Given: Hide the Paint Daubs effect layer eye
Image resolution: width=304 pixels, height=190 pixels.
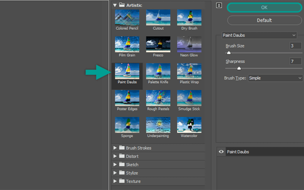Looking at the screenshot, I should [221, 152].
